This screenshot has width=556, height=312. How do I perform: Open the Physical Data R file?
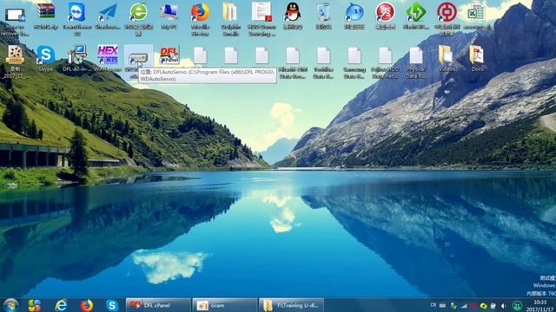(415, 62)
